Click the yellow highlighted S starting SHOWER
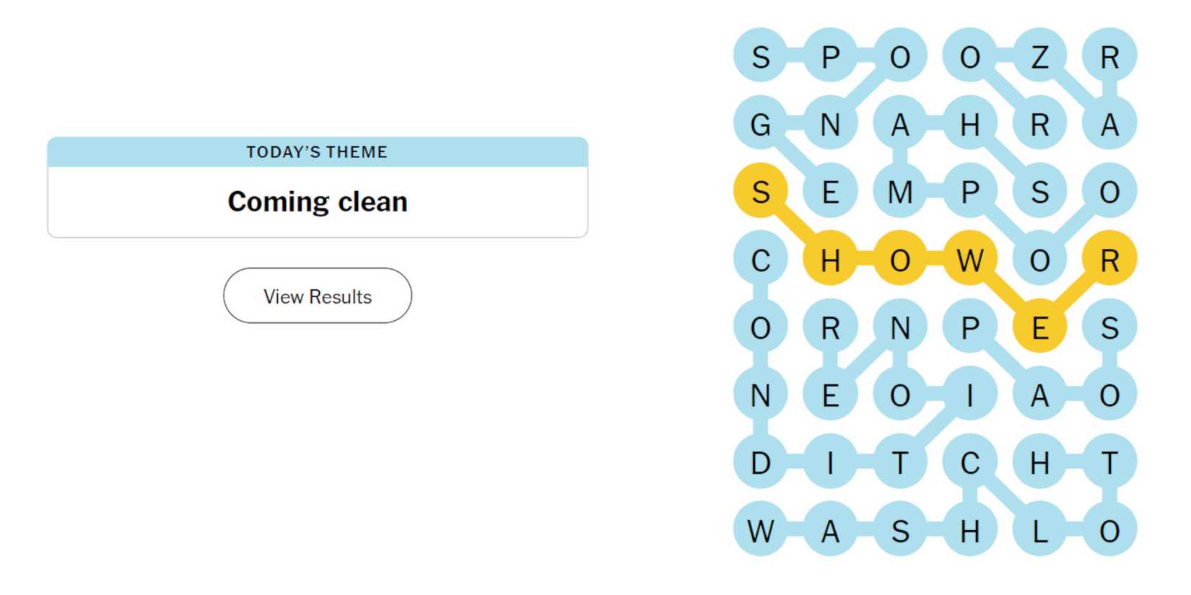The image size is (1191, 595). coord(759,191)
